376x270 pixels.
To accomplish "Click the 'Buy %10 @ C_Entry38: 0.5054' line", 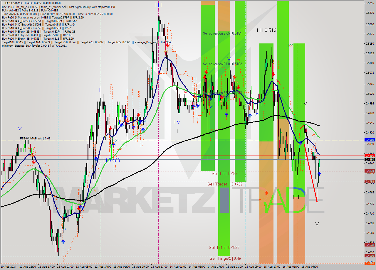I will point(39,21).
